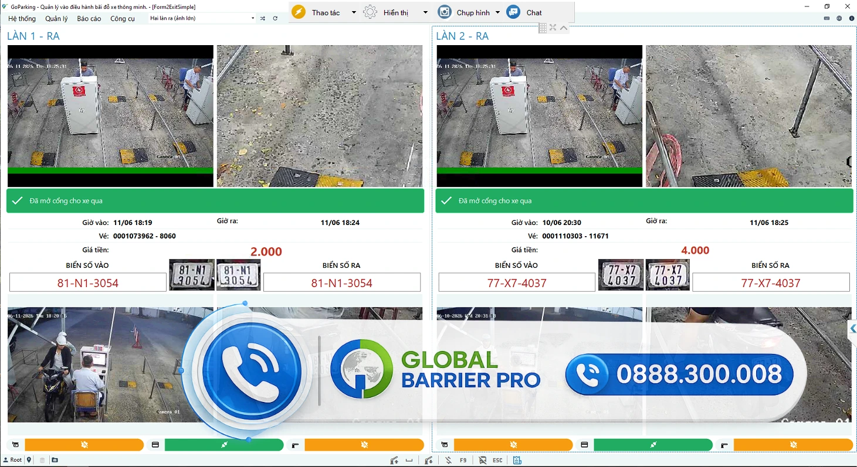Click the Làn 2 card reader icon
Viewport: 857px width, 467px height.
(x=584, y=445)
